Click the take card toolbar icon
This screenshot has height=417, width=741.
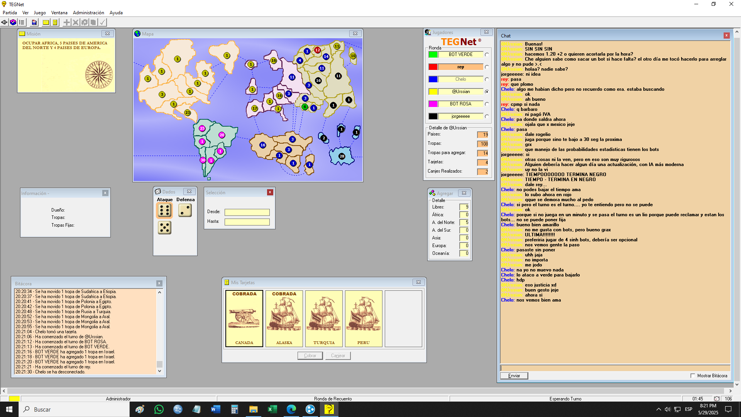tap(93, 22)
